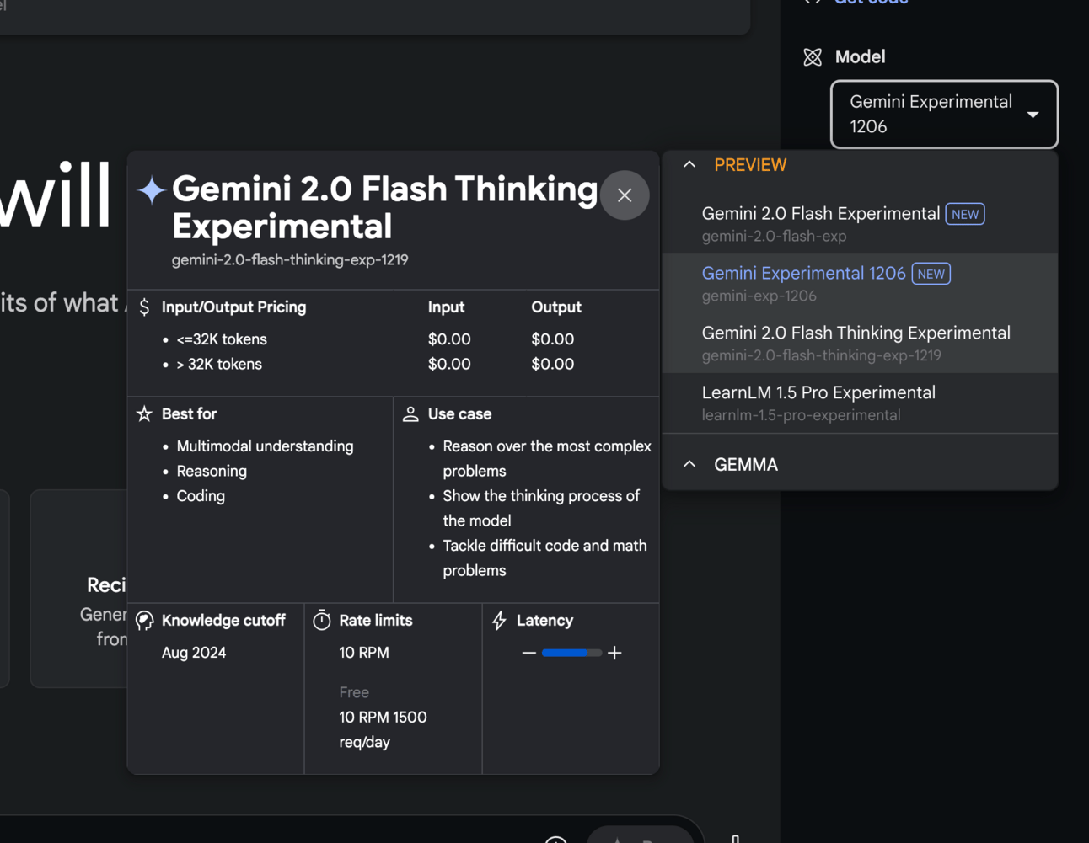The image size is (1089, 843).
Task: Click the sparkle icon beside the card title
Action: point(152,190)
